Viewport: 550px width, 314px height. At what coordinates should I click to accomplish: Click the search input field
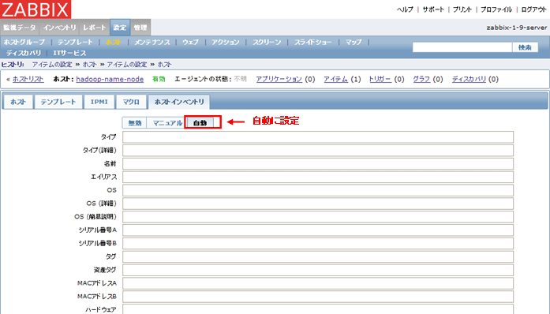[x=462, y=47]
